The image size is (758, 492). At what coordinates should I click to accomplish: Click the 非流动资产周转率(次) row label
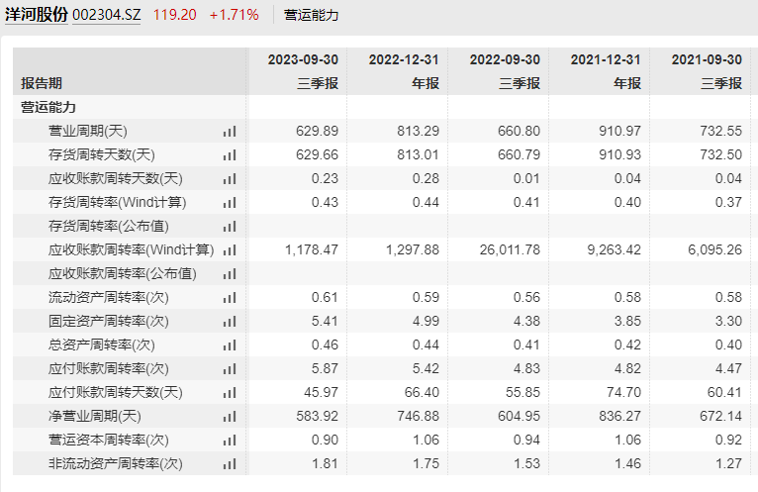pos(116,463)
